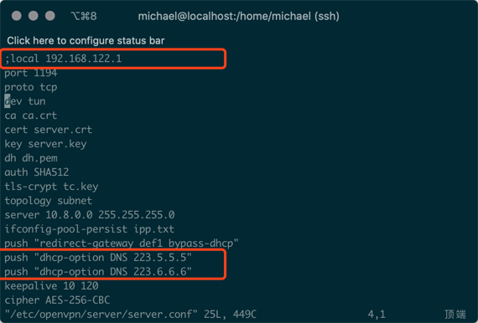
Task: Click the 'ca ca.crt' line
Action: [x=30, y=115]
